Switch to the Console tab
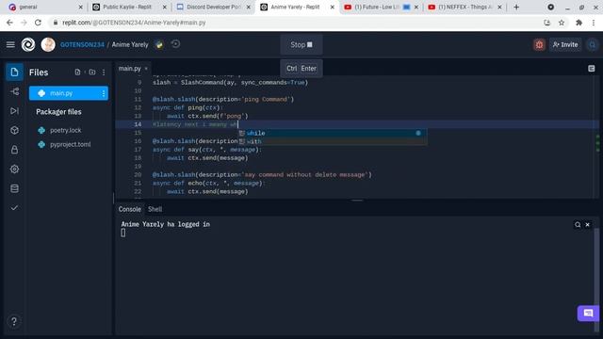Screen dimensions: 603x339 [x=130, y=209]
